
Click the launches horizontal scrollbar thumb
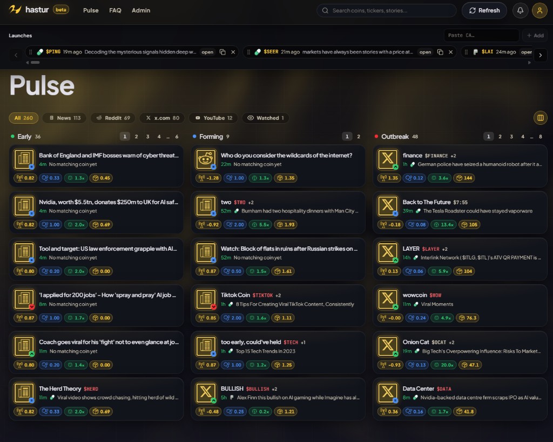[35, 63]
